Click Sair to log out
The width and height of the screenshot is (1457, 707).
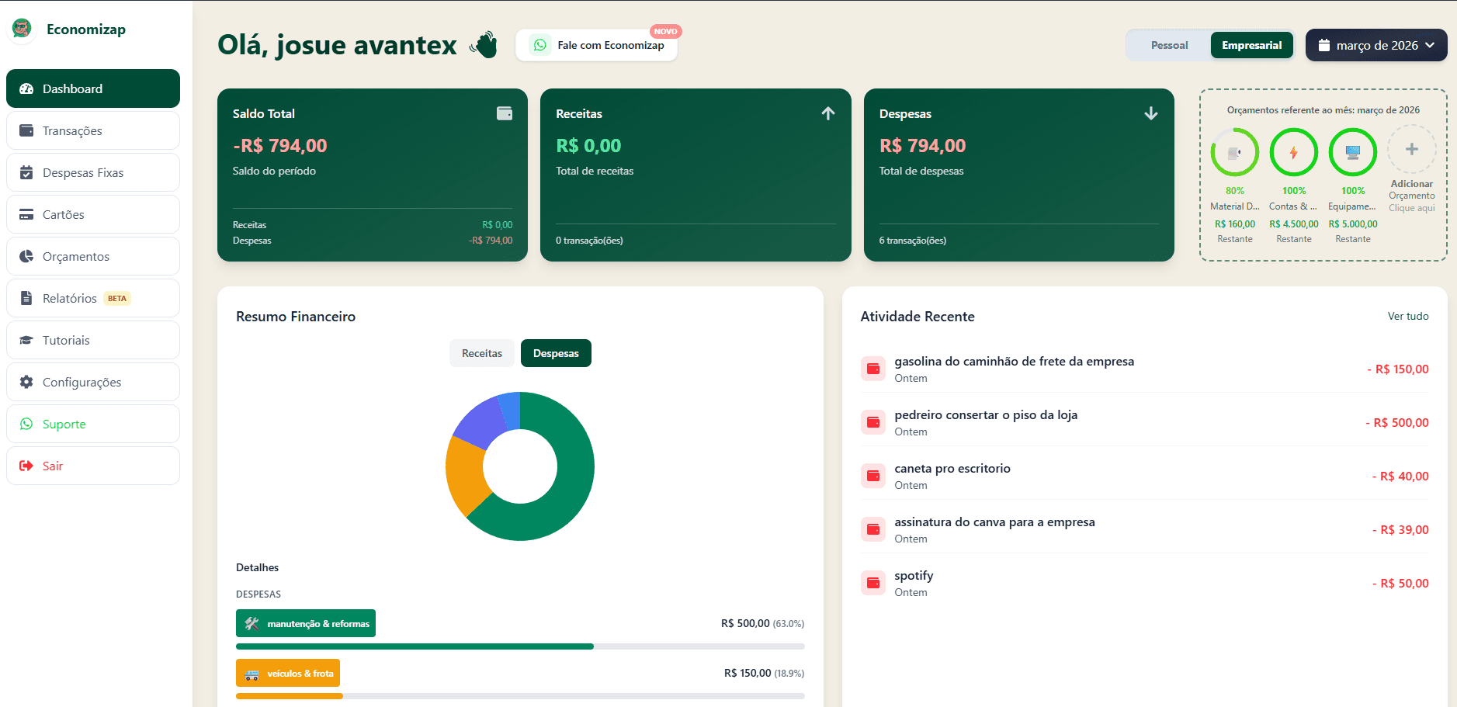click(x=93, y=466)
